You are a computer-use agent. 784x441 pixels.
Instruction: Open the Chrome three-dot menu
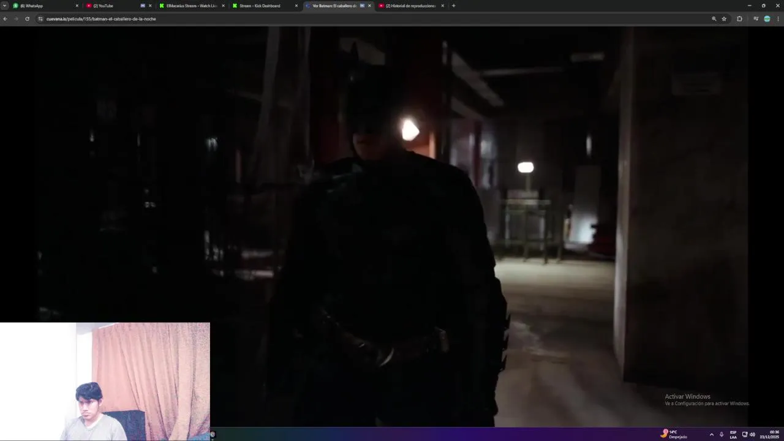pos(778,19)
